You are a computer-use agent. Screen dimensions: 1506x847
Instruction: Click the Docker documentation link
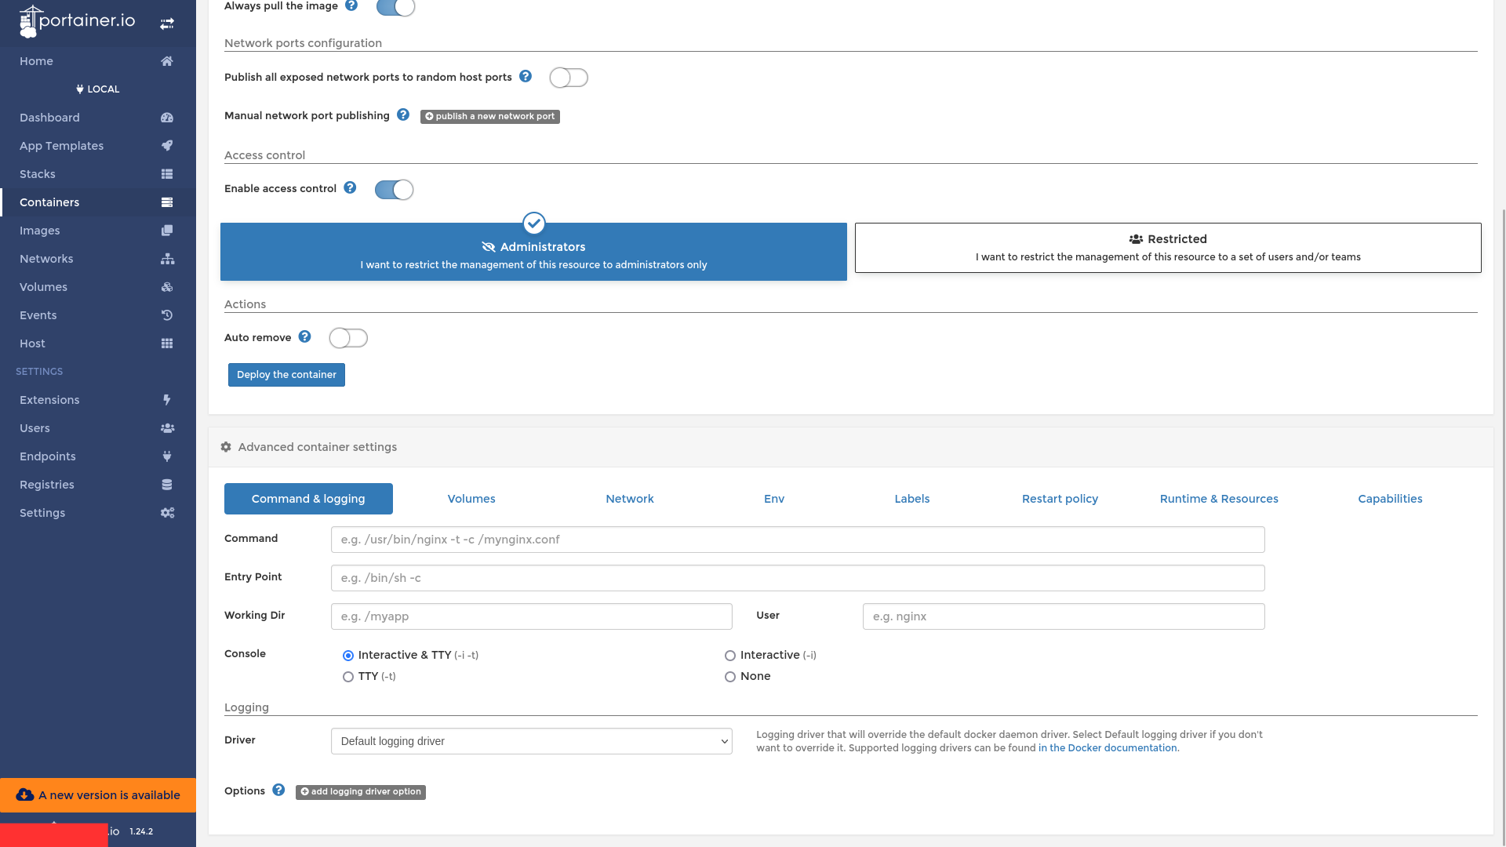click(1108, 747)
